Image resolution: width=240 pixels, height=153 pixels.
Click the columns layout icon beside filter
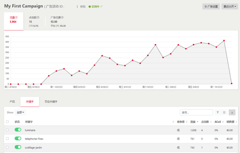pyautogui.click(x=224, y=112)
